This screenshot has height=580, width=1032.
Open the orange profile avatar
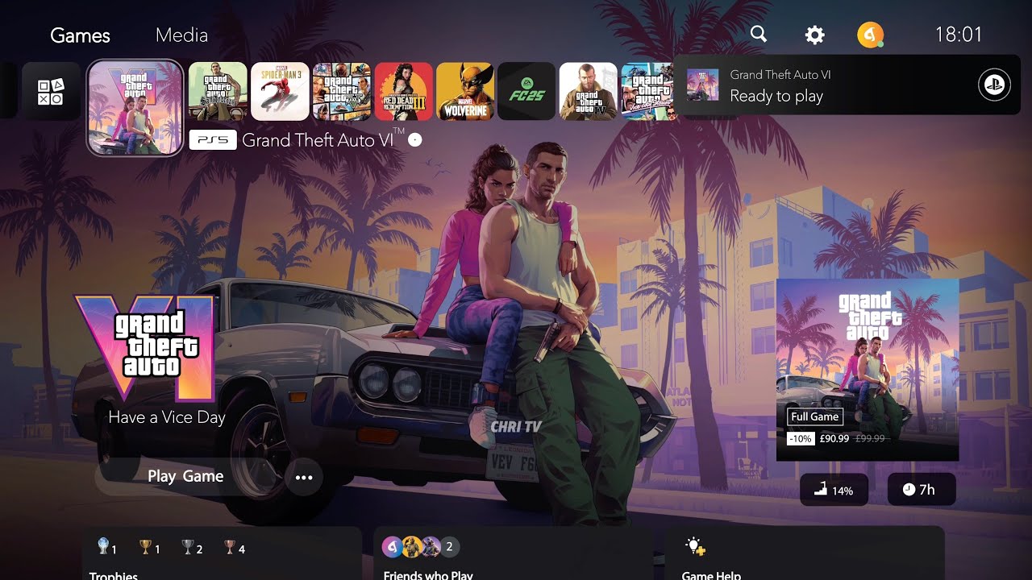coord(870,35)
